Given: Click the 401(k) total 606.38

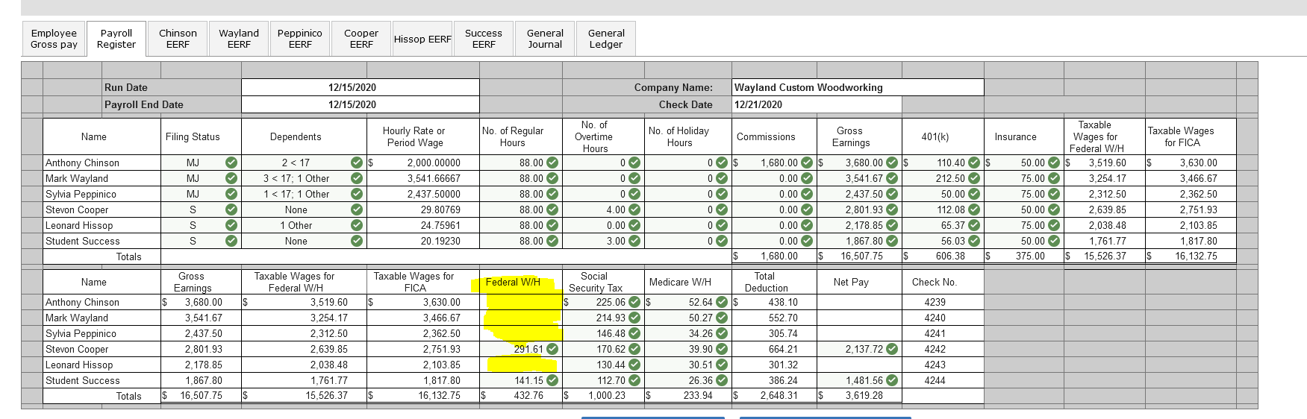Looking at the screenshot, I should [x=943, y=256].
